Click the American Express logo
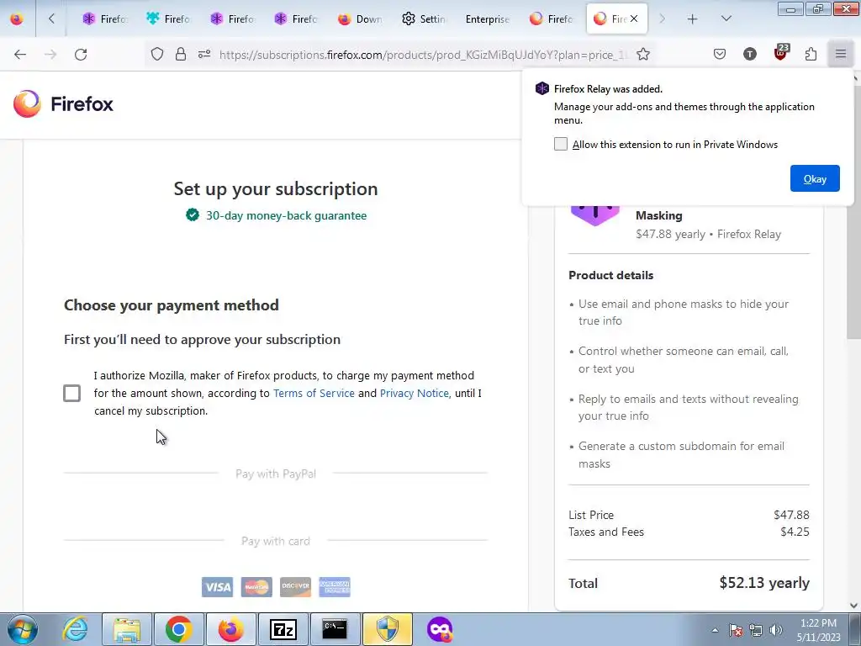The image size is (861, 646). [335, 587]
